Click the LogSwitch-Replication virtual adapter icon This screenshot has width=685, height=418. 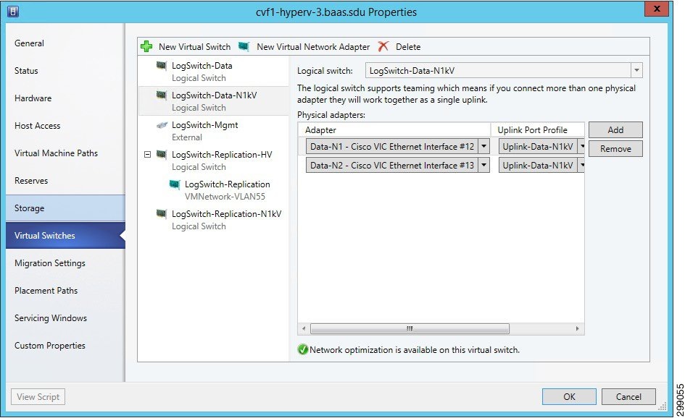pyautogui.click(x=174, y=184)
